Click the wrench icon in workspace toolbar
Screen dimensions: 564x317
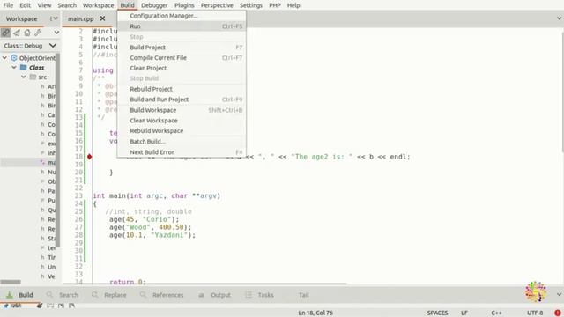(38, 33)
